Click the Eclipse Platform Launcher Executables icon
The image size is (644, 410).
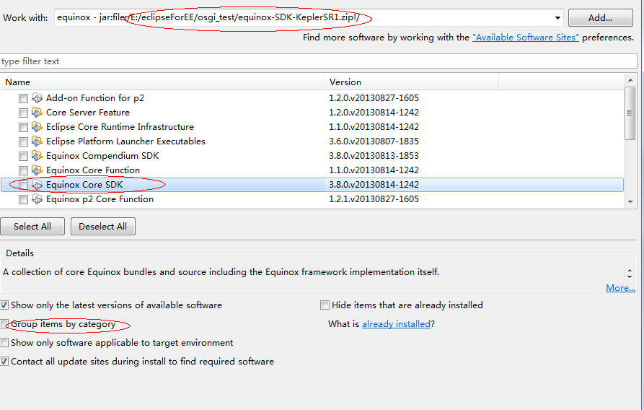(x=38, y=141)
